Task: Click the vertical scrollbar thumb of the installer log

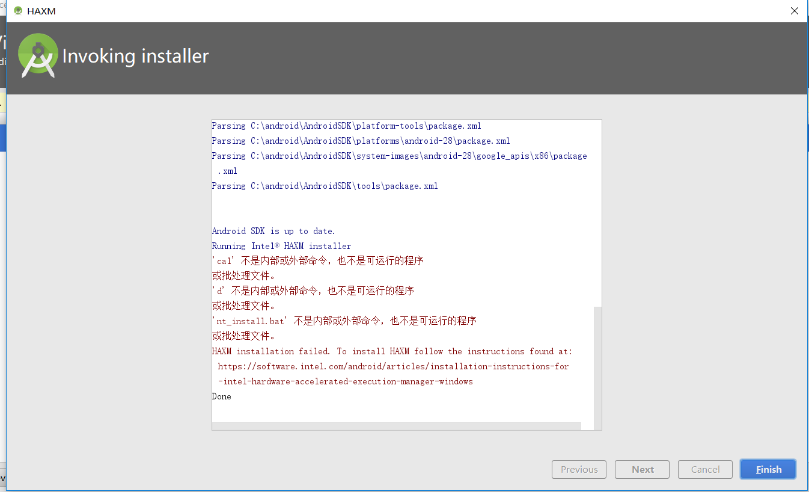Action: point(597,367)
